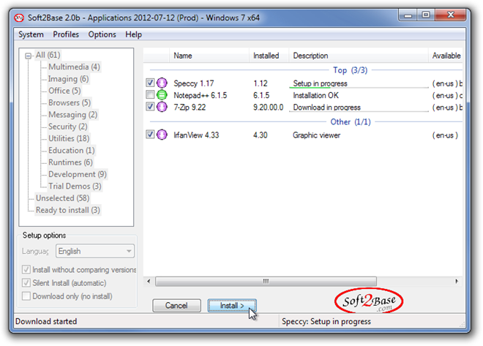Click the 7-Zip download progress bar

coord(359,111)
